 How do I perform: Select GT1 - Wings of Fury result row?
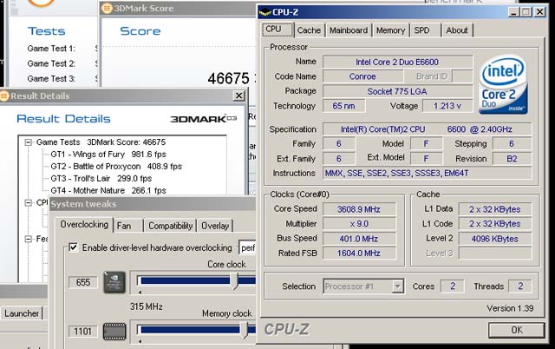(108, 155)
